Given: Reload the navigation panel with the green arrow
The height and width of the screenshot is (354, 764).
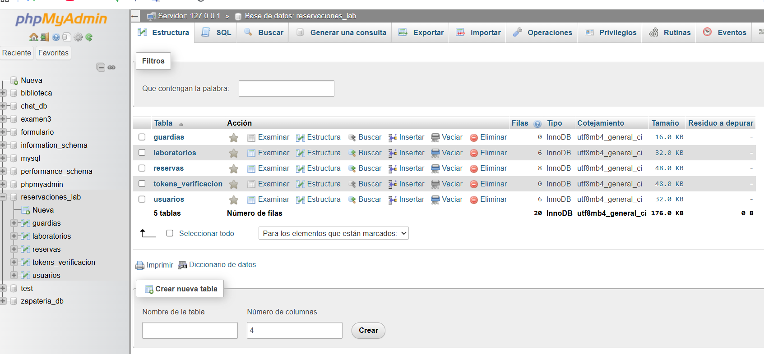Looking at the screenshot, I should tap(89, 37).
